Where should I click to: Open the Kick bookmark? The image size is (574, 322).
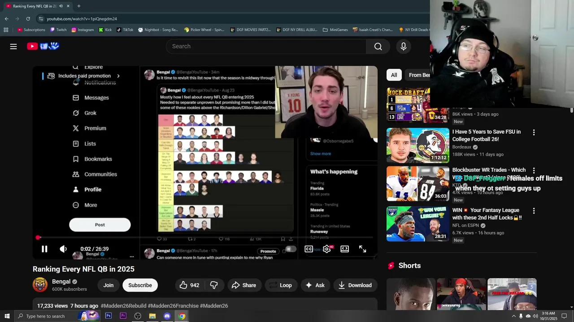click(105, 30)
